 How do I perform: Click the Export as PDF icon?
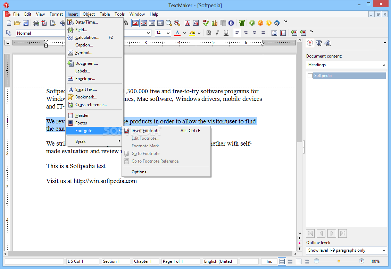coord(44,23)
